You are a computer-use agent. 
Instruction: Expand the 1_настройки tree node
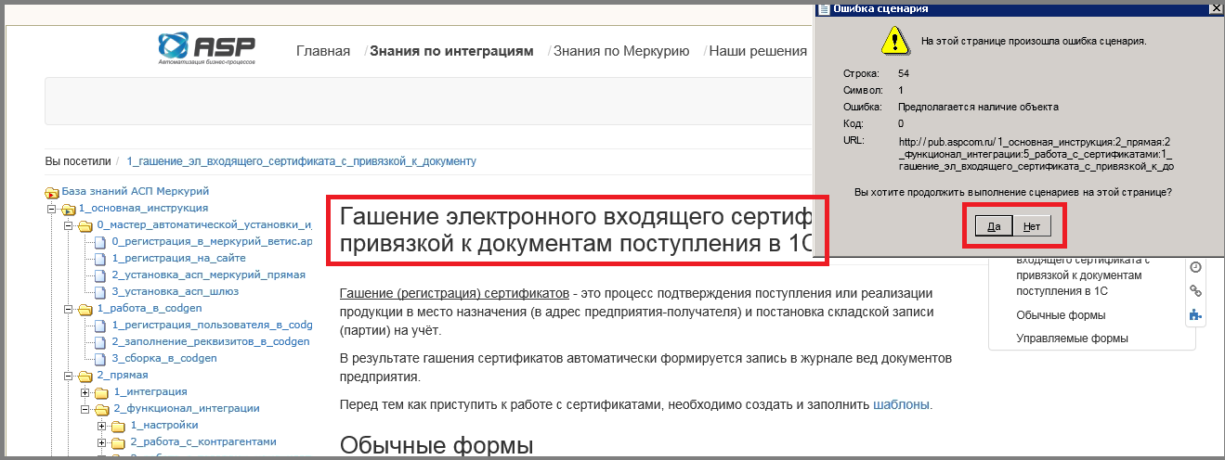click(101, 426)
